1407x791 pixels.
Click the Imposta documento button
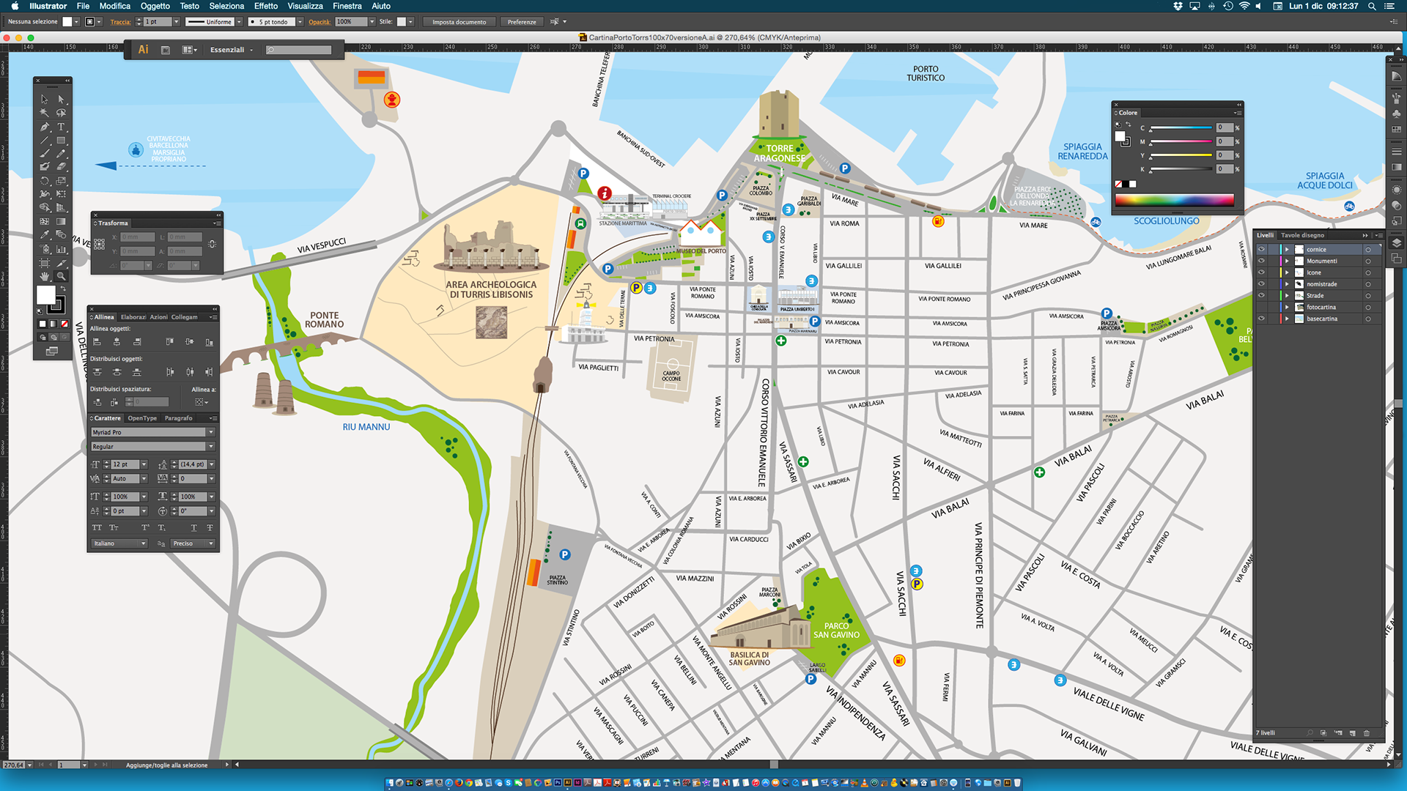click(x=459, y=22)
